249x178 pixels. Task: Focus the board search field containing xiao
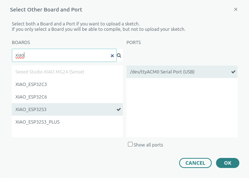61,56
